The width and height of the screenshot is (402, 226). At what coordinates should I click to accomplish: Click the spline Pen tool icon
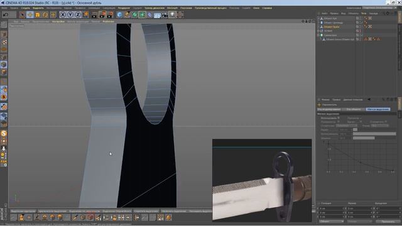click(x=127, y=14)
